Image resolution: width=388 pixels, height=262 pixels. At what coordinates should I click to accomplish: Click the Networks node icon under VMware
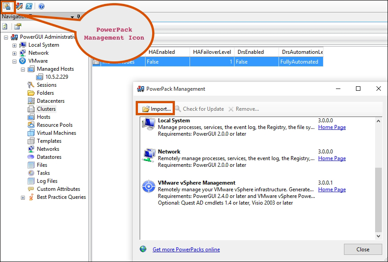click(x=31, y=149)
